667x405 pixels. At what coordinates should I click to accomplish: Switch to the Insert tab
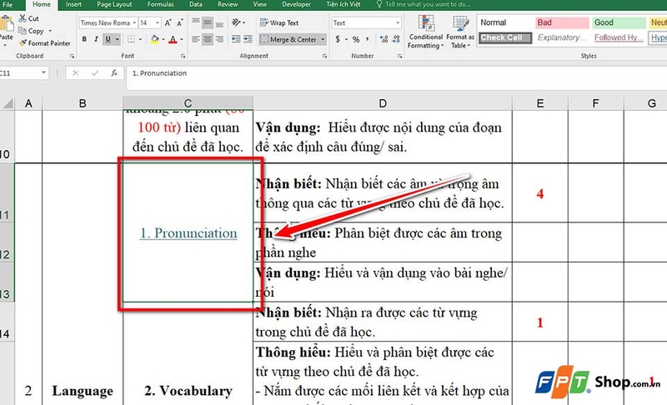pyautogui.click(x=73, y=4)
